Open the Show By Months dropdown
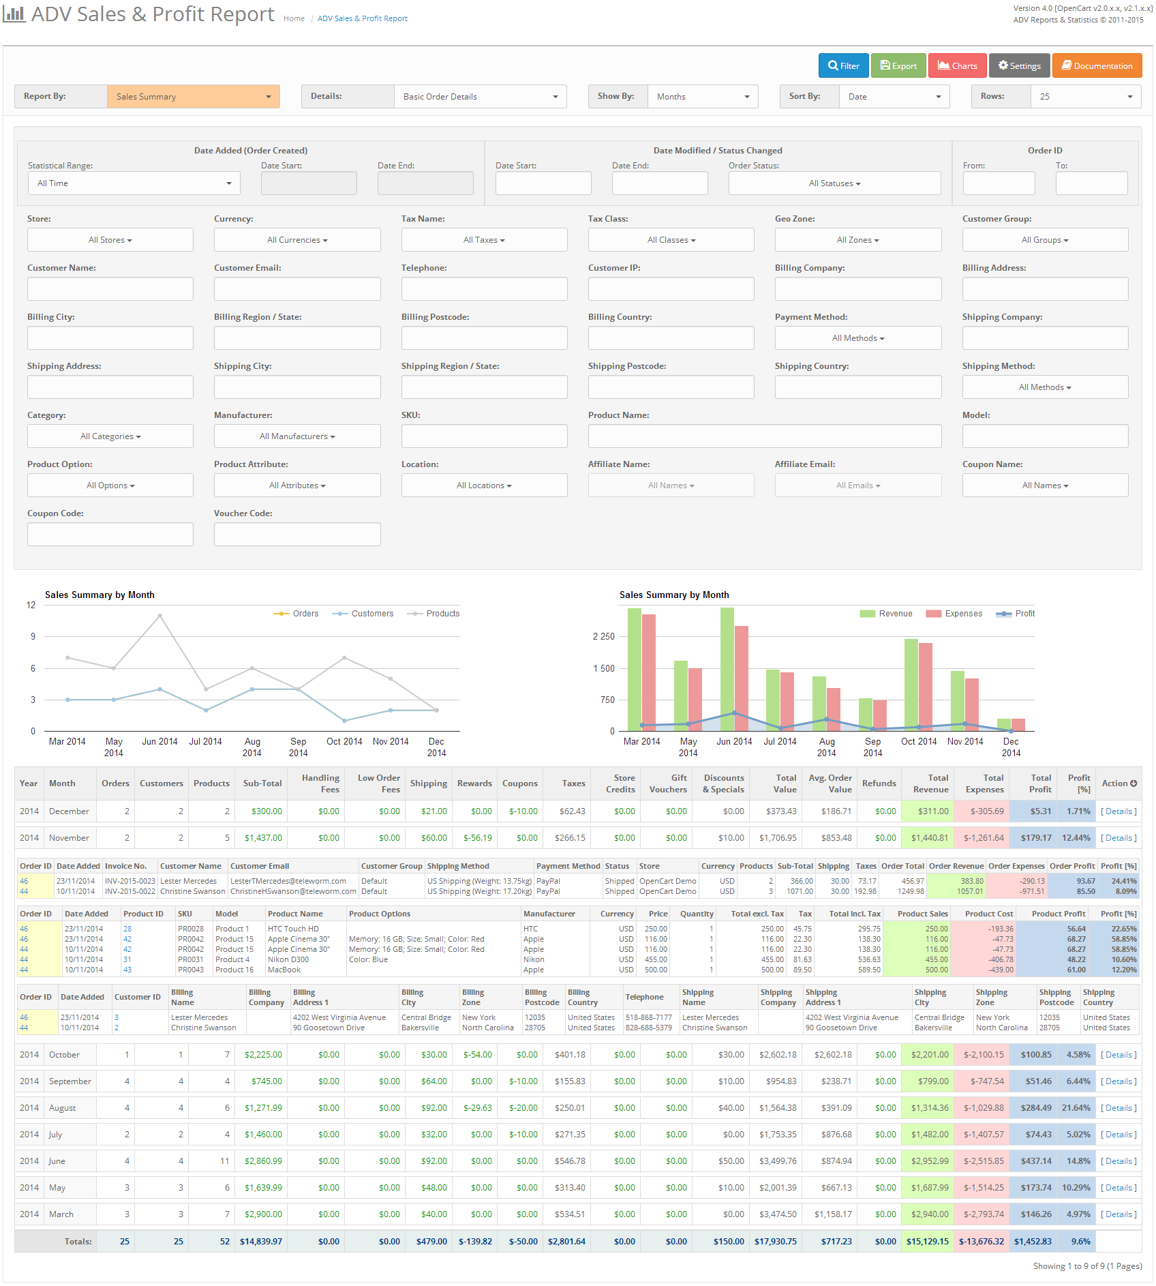The image size is (1156, 1286). coord(703,96)
